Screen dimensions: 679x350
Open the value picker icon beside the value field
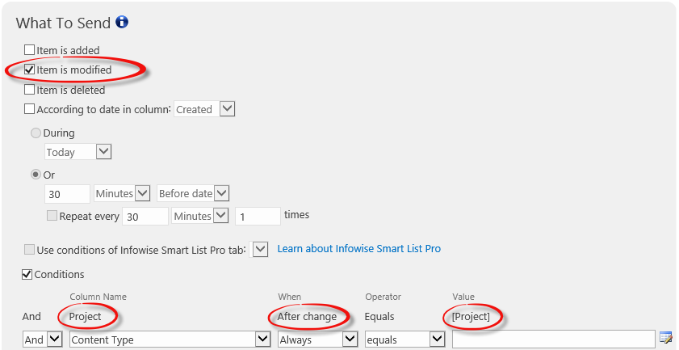coord(665,337)
